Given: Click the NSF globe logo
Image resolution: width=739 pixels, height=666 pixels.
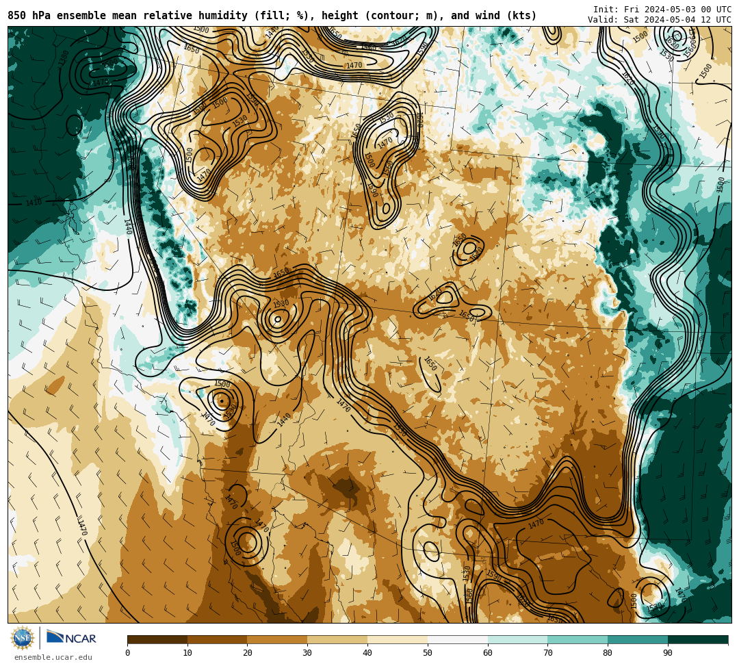Looking at the screenshot, I should (x=23, y=639).
